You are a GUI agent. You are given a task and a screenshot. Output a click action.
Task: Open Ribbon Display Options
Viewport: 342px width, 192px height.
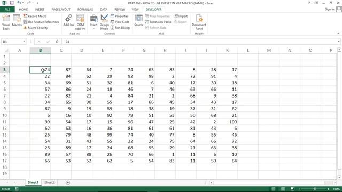316,3
